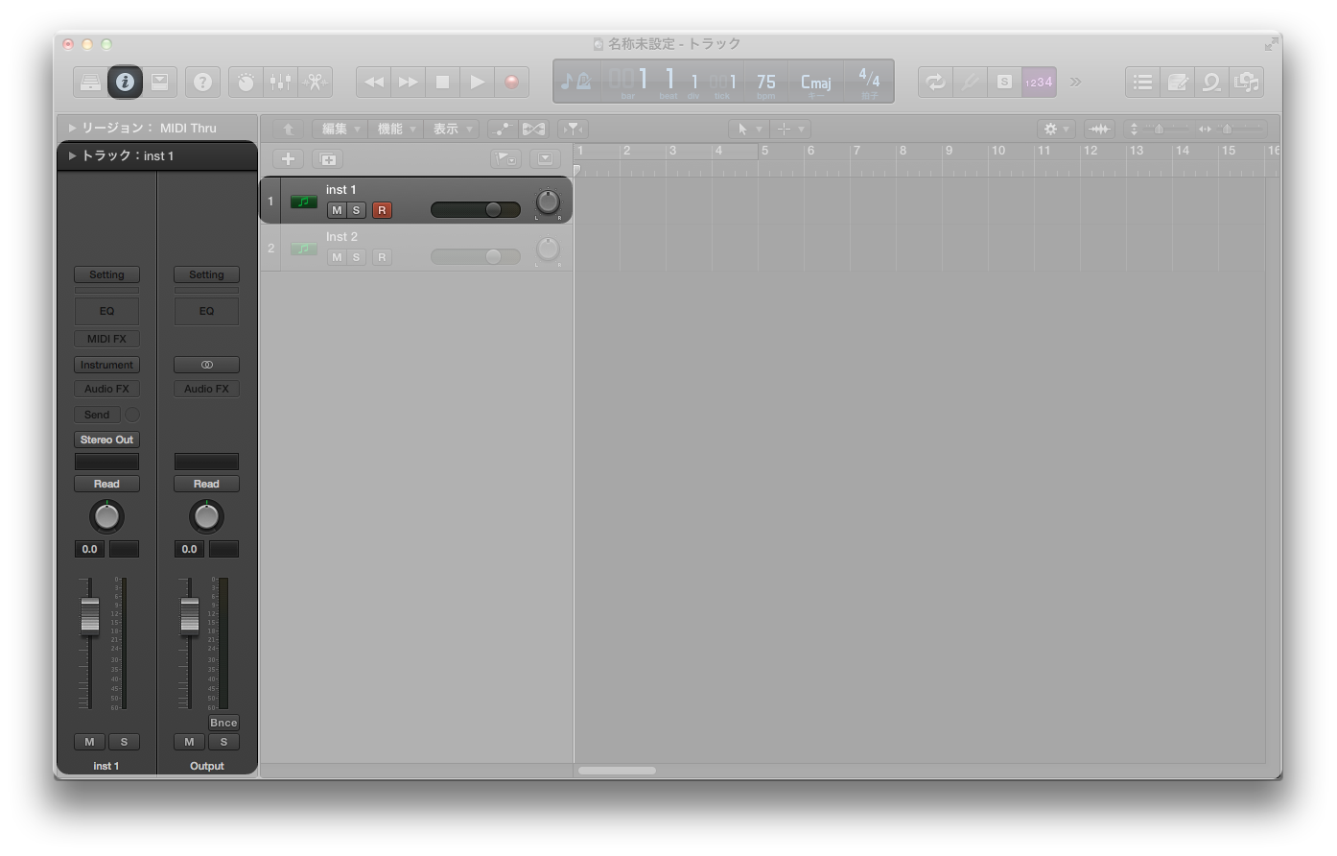Expand the リージョン：MIDI Thru disclosure triangle
This screenshot has width=1337, height=856.
[x=71, y=127]
